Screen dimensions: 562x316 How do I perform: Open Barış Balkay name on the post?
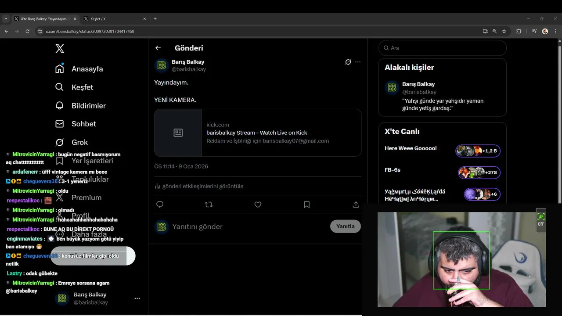[188, 62]
